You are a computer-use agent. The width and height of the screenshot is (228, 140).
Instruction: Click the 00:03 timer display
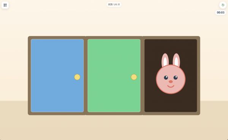coord(220,13)
